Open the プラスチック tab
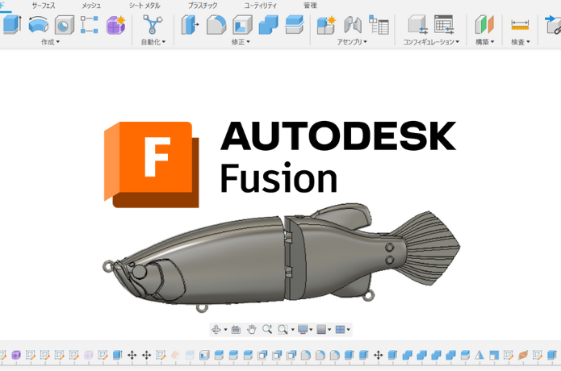 pos(203,6)
